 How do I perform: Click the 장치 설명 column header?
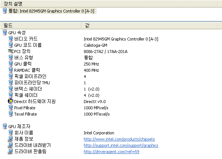(109, 4)
